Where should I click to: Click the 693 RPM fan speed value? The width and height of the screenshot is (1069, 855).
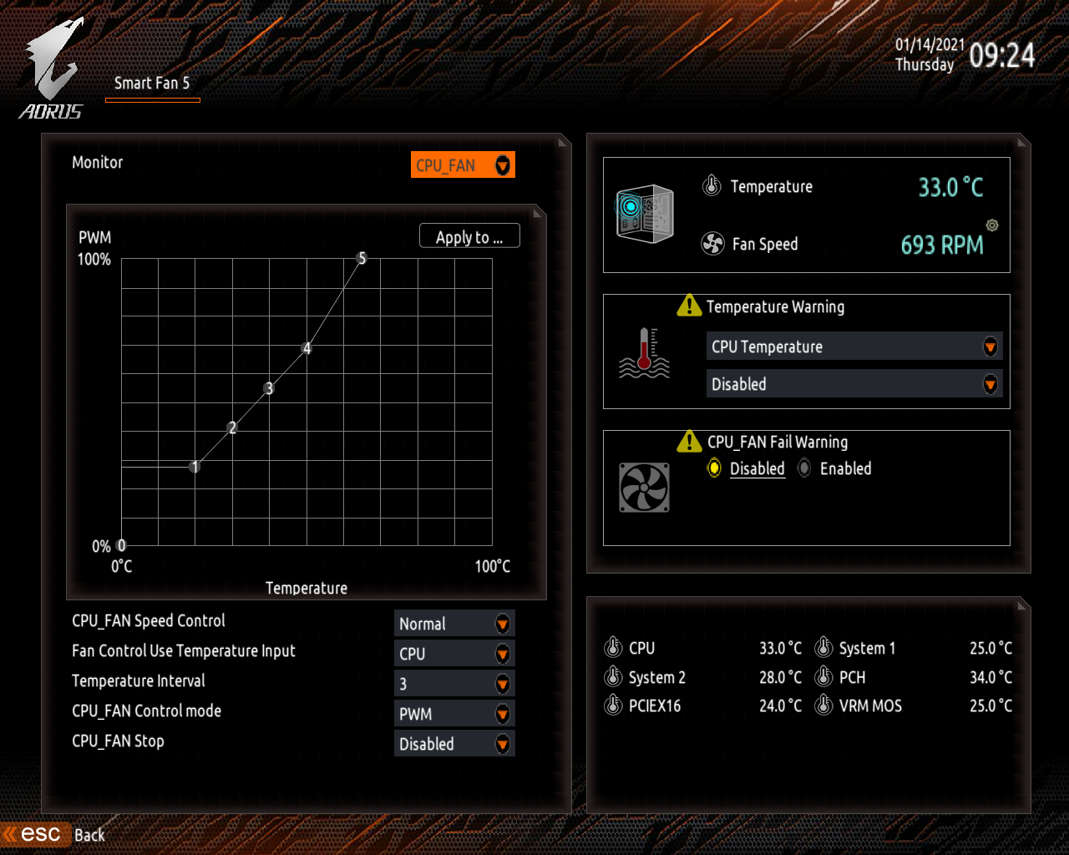[942, 245]
